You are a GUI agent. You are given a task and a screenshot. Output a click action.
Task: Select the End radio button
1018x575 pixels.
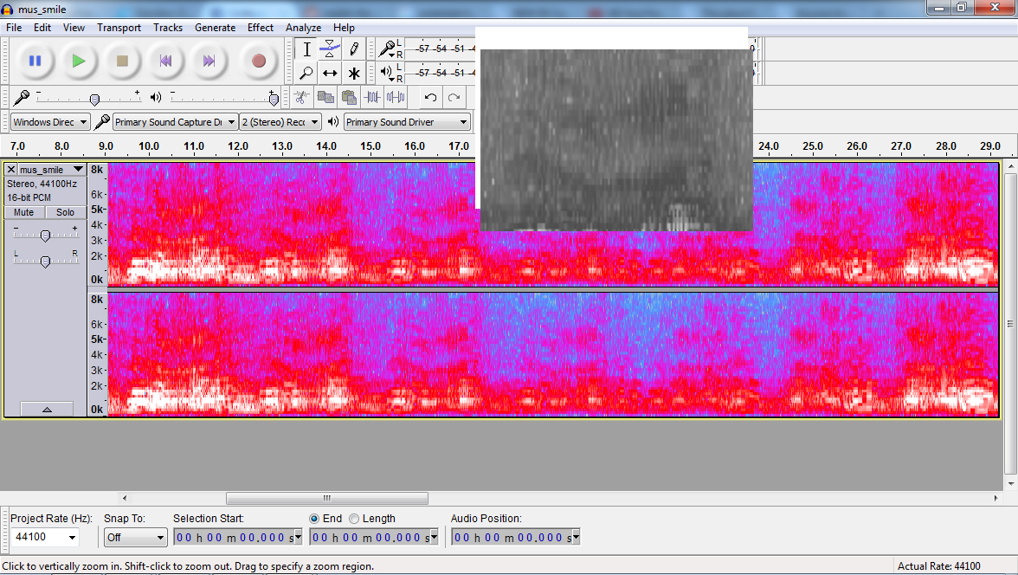[314, 519]
